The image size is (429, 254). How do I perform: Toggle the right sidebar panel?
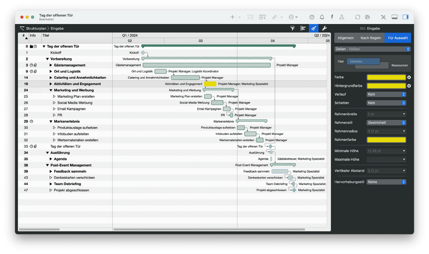coord(406,17)
